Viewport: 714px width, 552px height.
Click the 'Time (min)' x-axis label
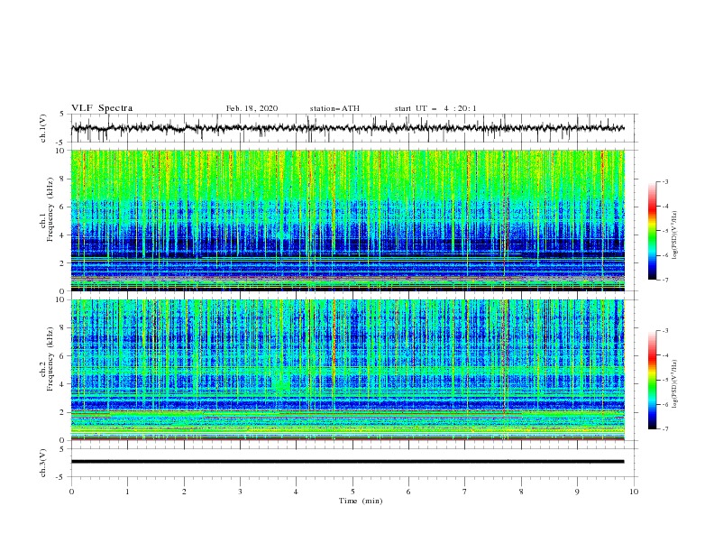[x=361, y=501]
